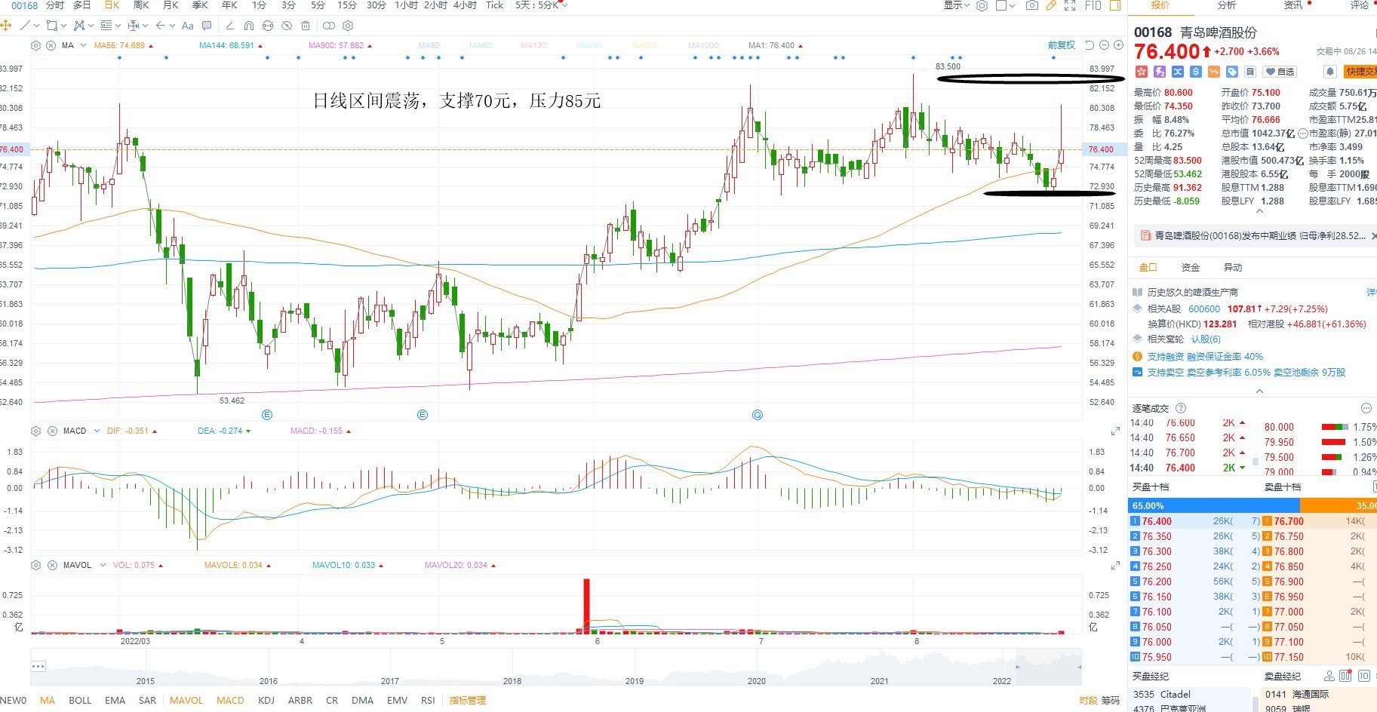Image resolution: width=1377 pixels, height=712 pixels.
Task: Toggle the magnet snap tool
Action: pyautogui.click(x=249, y=26)
